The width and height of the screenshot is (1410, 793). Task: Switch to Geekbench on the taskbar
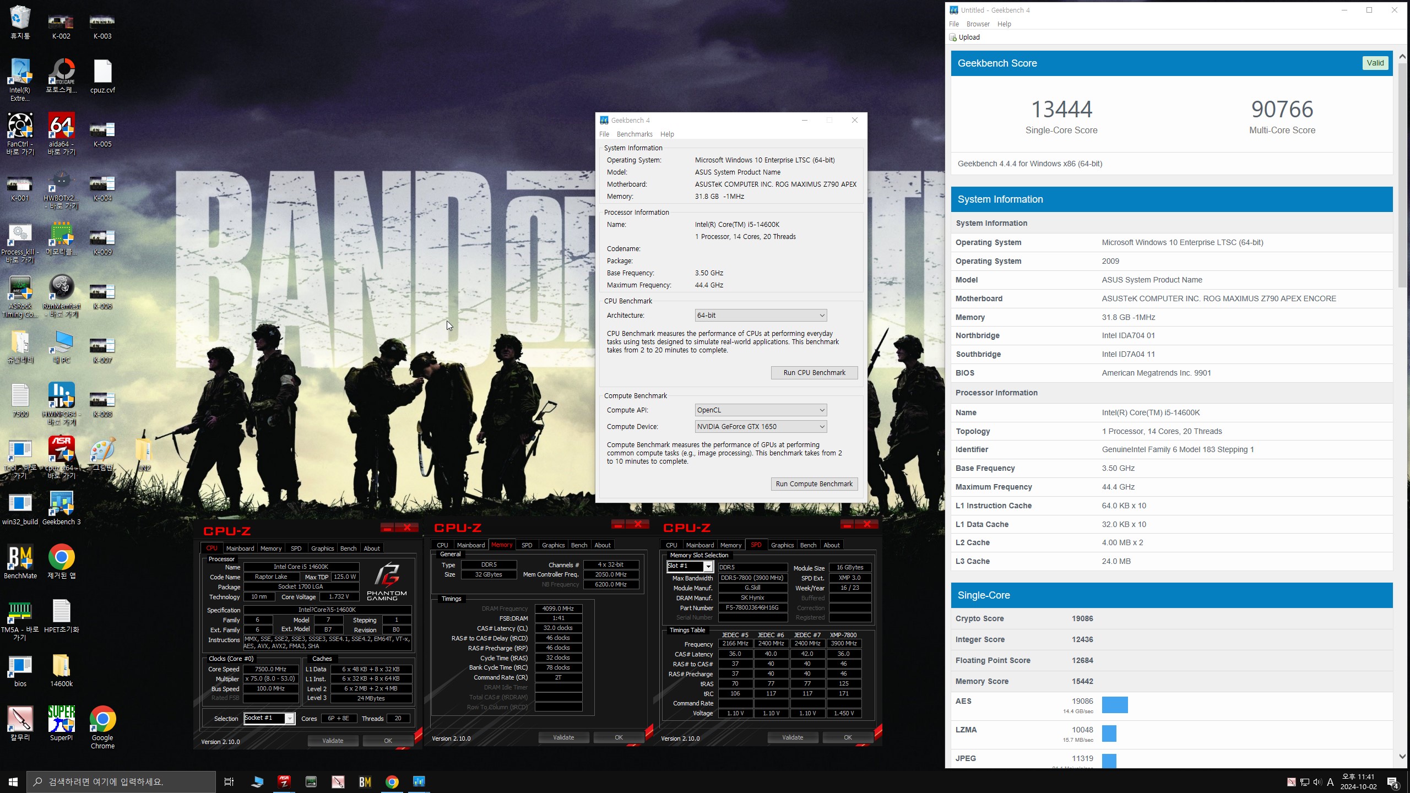(x=419, y=781)
